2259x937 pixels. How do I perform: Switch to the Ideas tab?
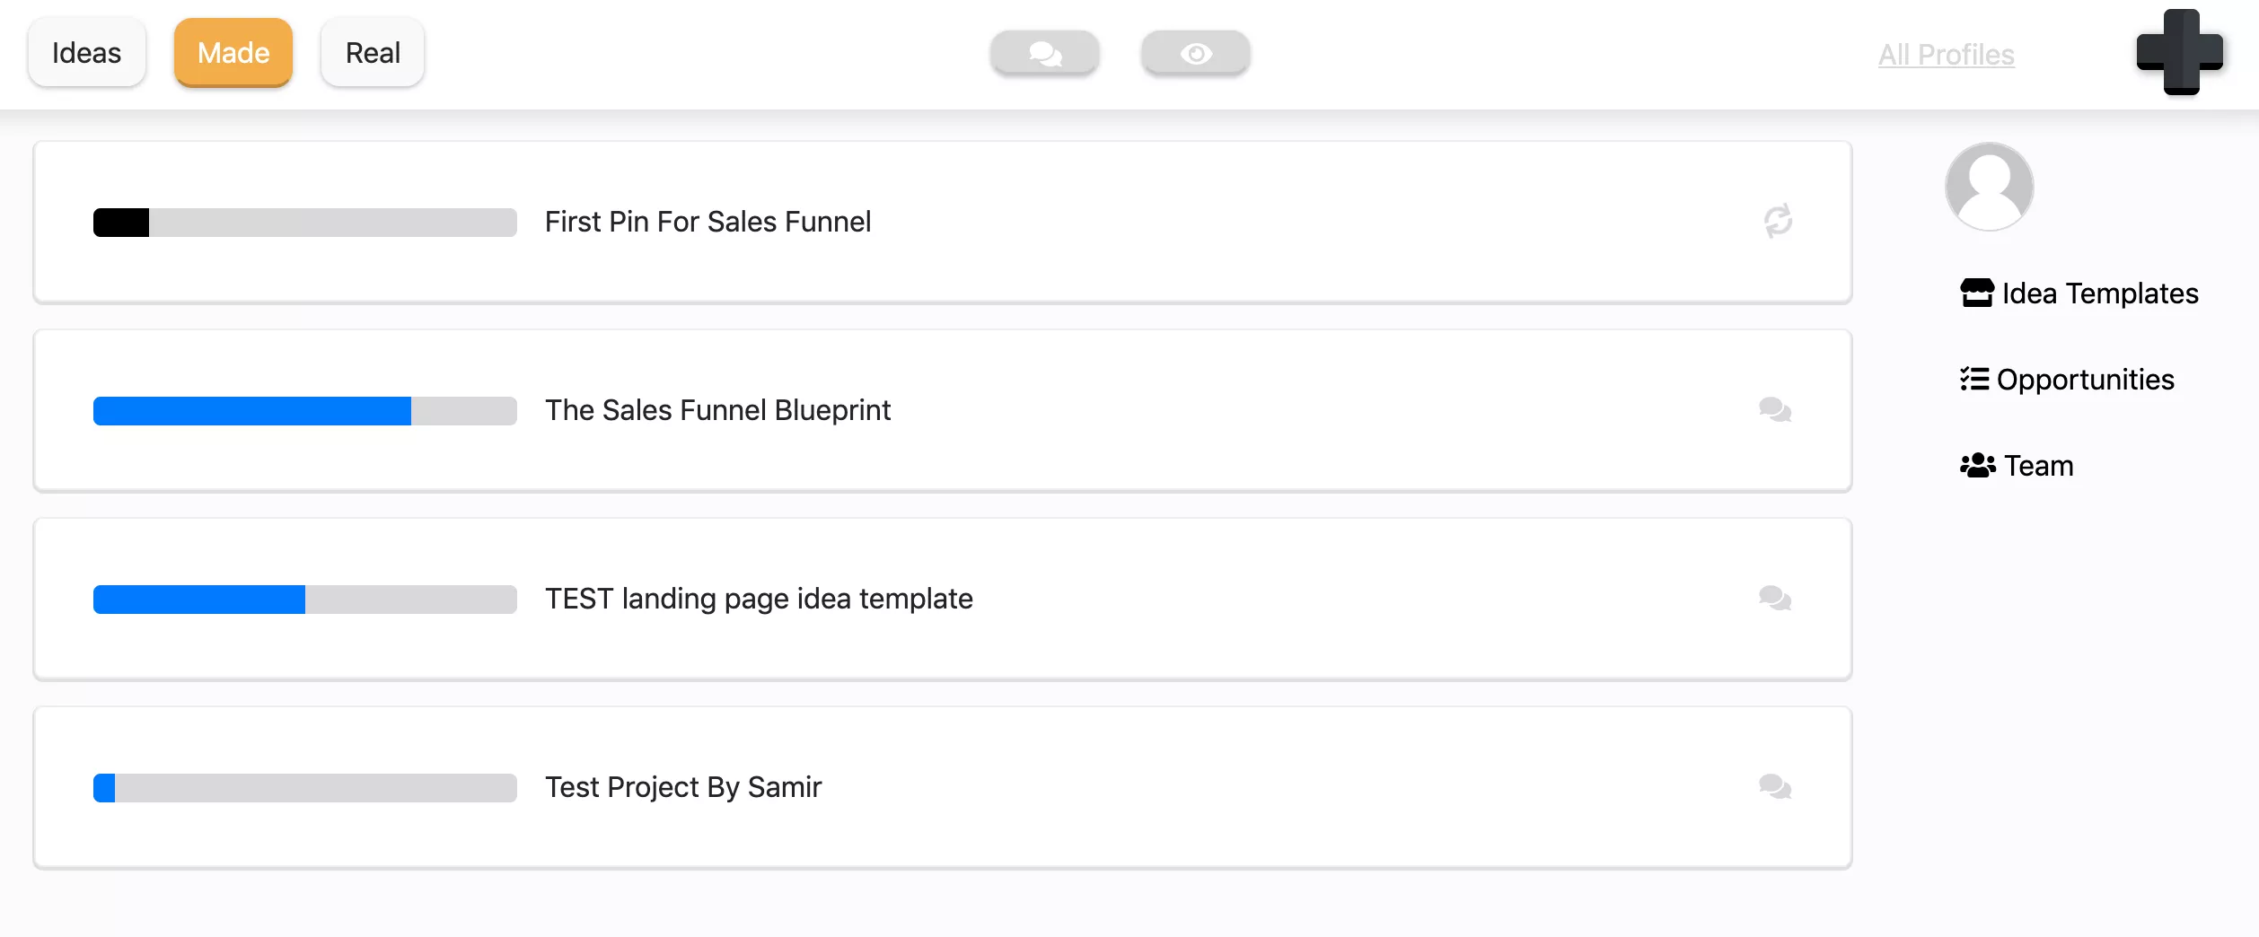click(86, 53)
